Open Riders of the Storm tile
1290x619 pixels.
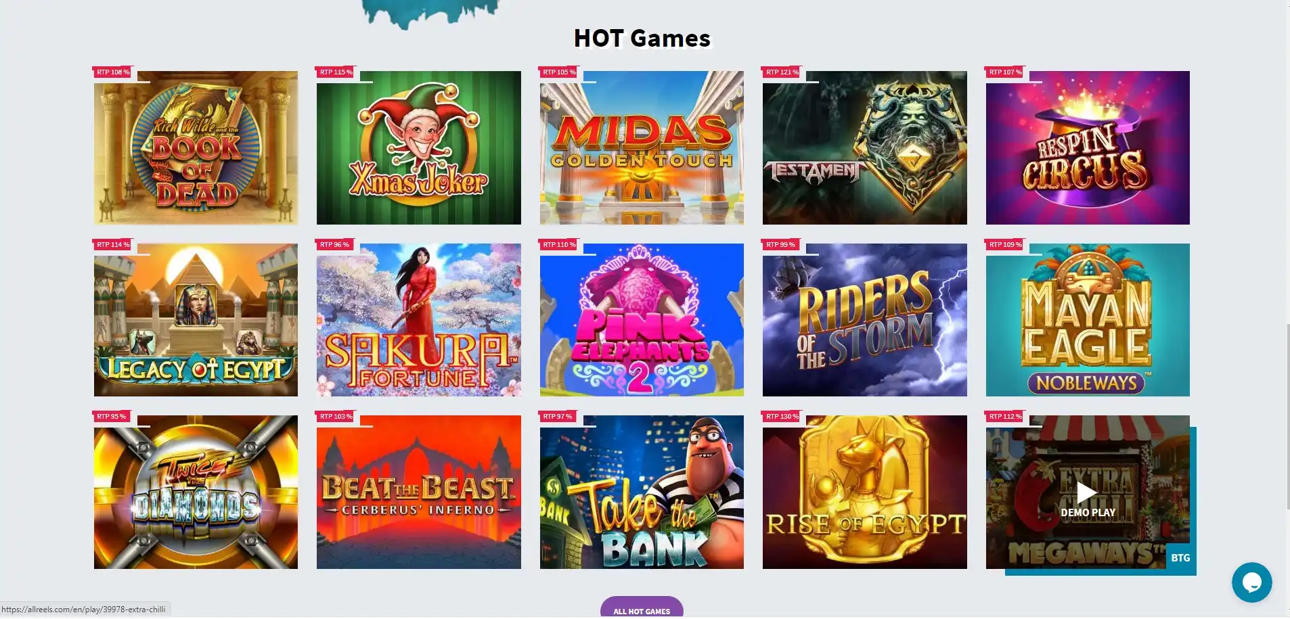[x=865, y=320]
